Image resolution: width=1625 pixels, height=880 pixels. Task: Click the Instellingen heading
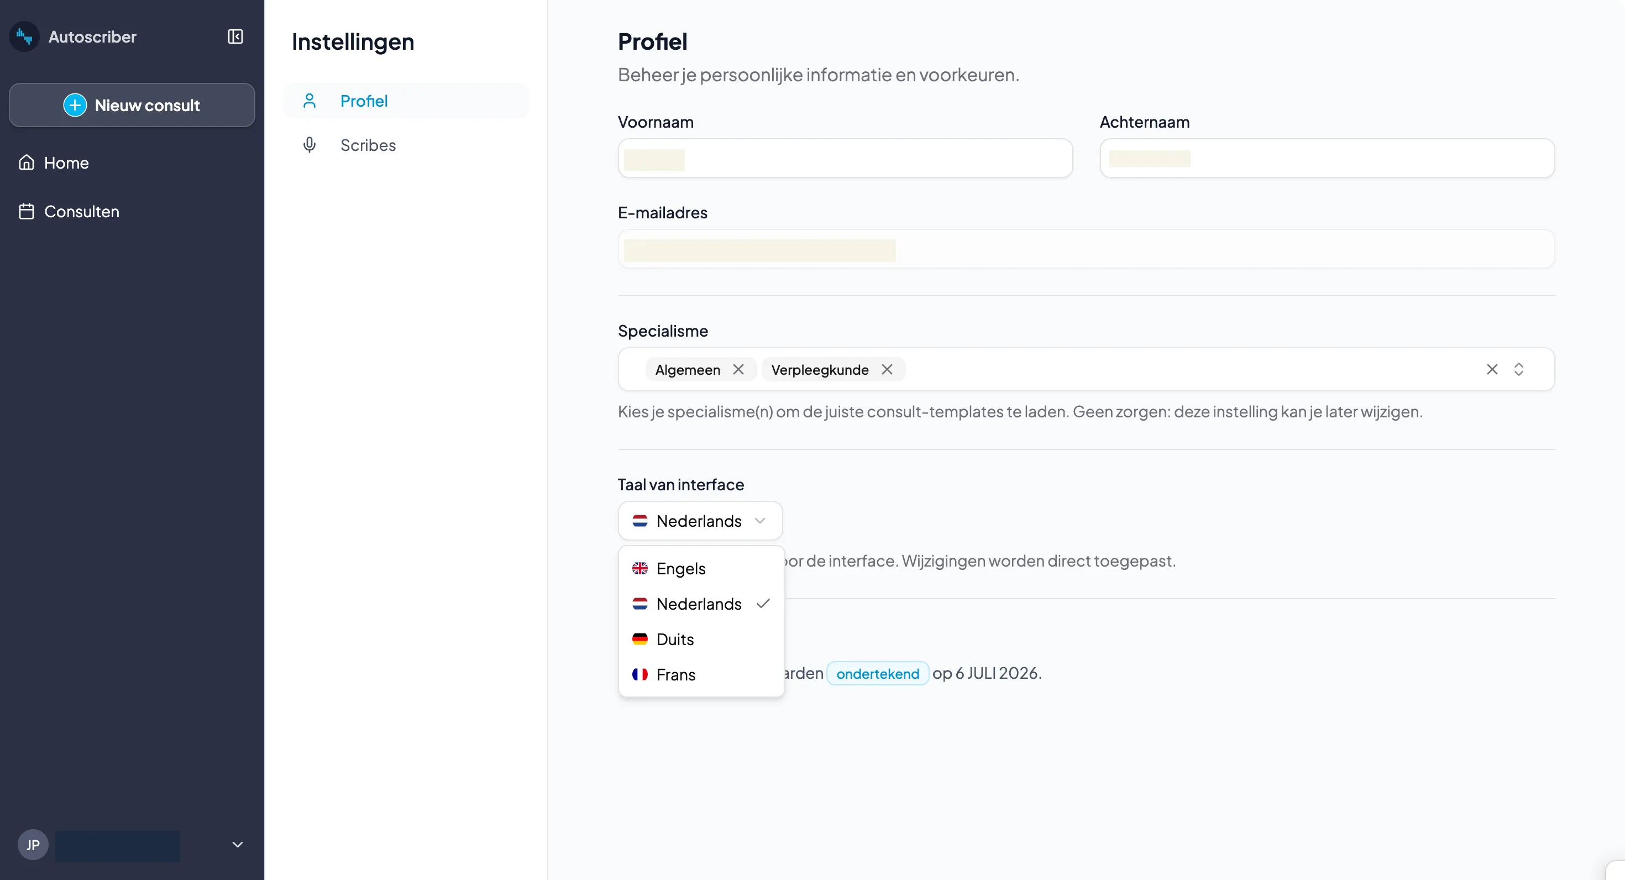(x=353, y=41)
